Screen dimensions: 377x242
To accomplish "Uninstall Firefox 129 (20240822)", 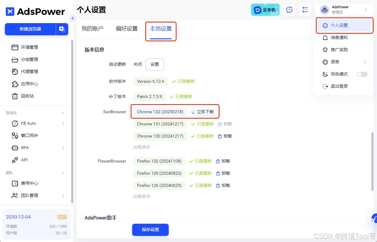I will (223, 173).
